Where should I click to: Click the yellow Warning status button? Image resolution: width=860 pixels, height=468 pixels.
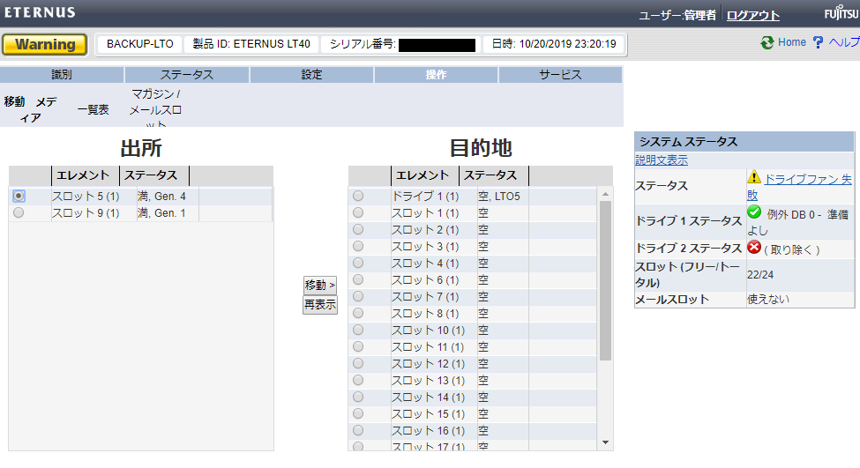[x=44, y=44]
